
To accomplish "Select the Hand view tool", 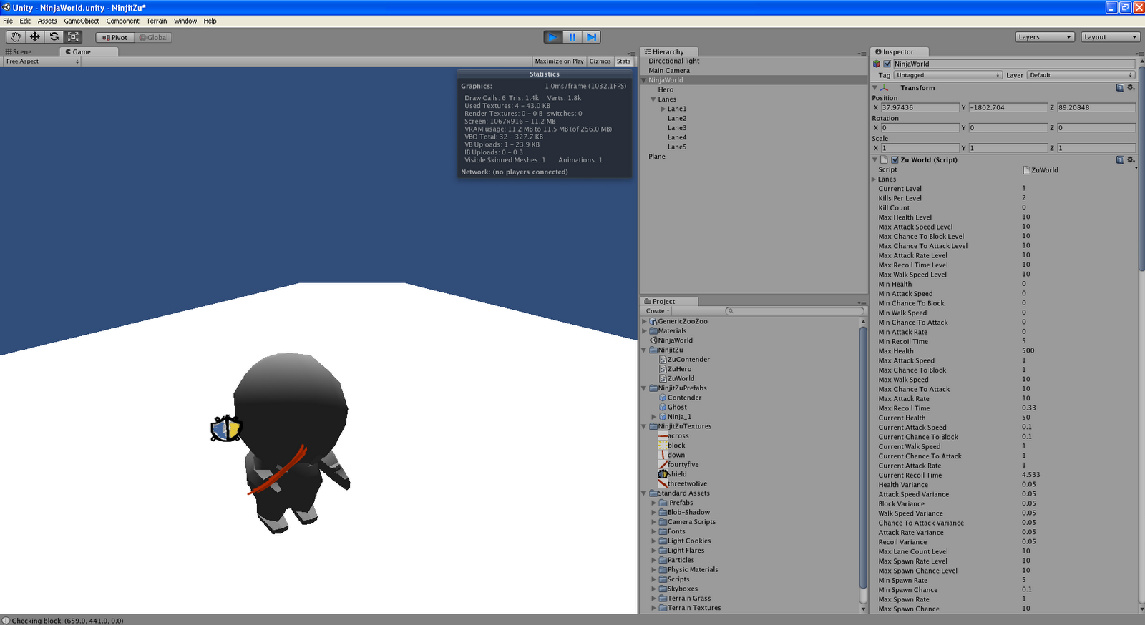I will click(16, 37).
